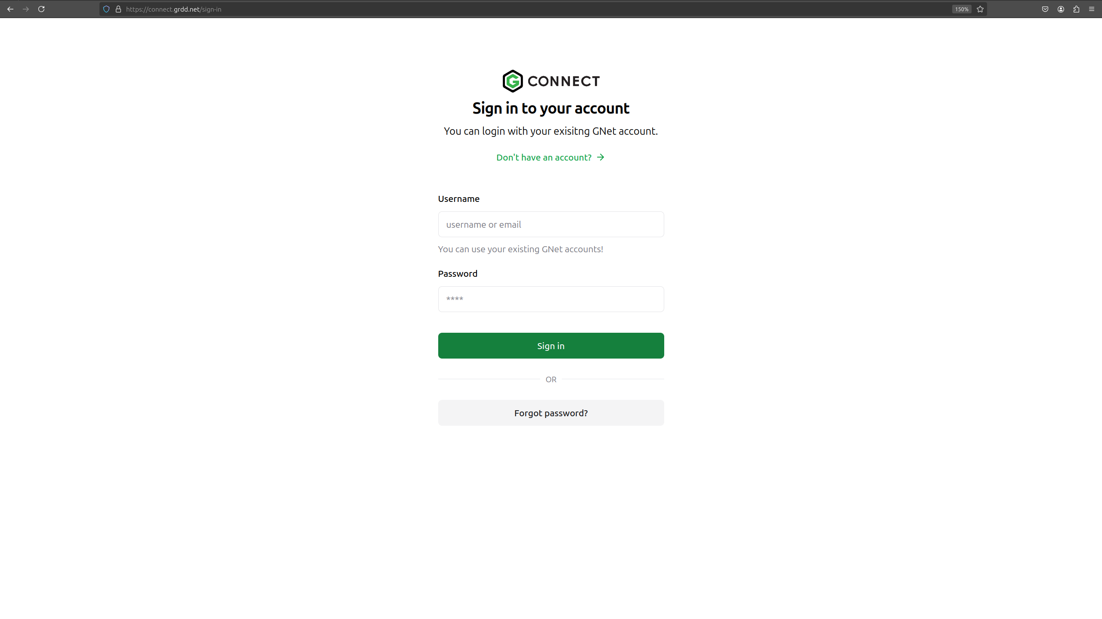Open the Forgot password? option

pos(551,413)
